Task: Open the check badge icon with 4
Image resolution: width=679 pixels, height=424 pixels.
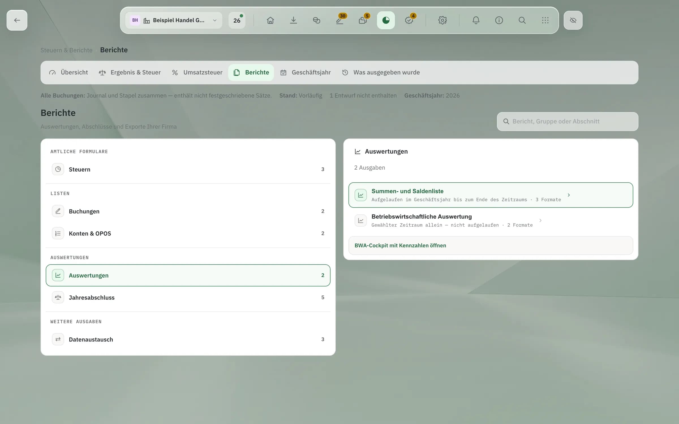Action: point(409,20)
